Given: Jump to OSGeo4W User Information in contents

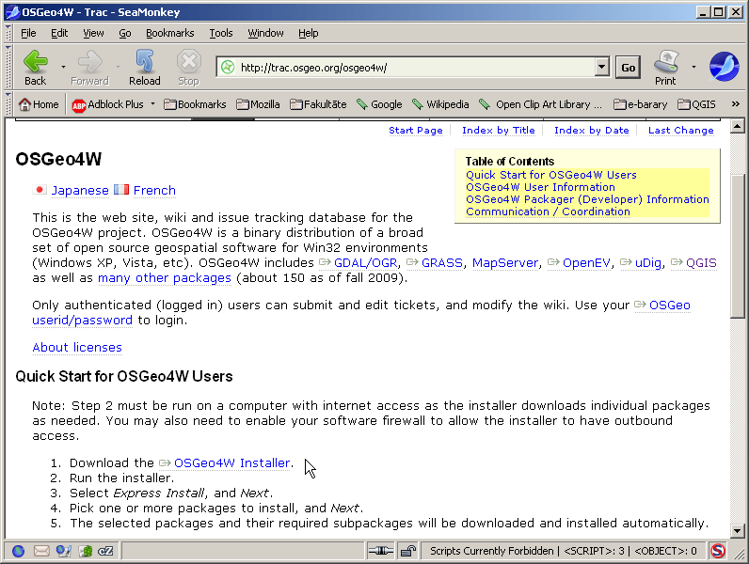Looking at the screenshot, I should tap(540, 187).
